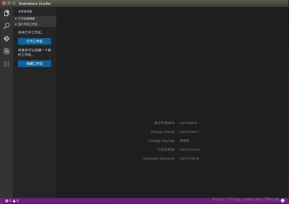Click the error count icon in status bar
Image resolution: width=289 pixels, height=204 pixels.
[x=7, y=201]
